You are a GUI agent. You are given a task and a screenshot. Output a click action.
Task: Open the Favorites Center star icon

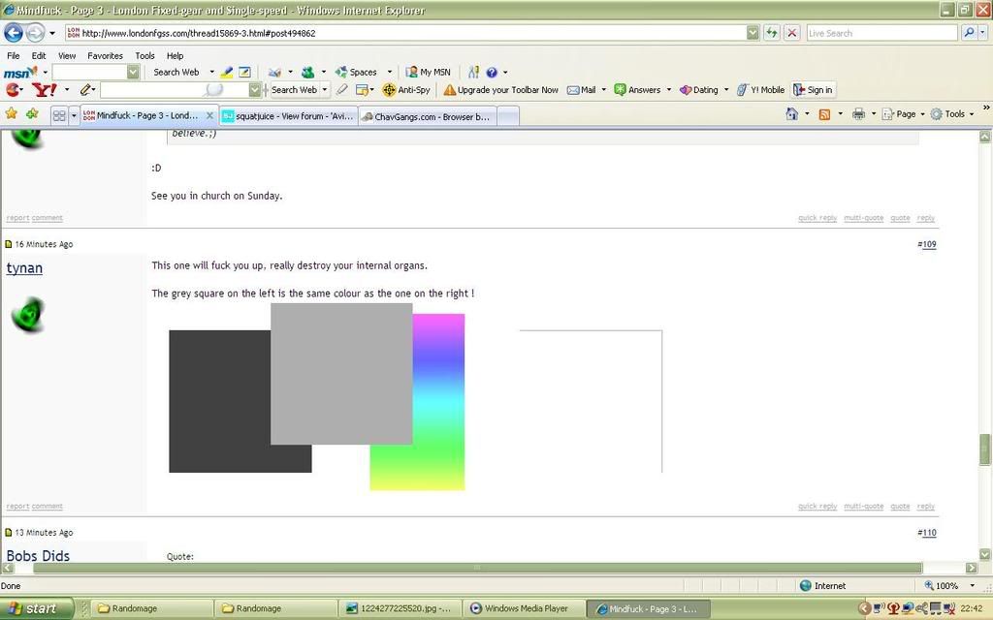click(x=12, y=114)
